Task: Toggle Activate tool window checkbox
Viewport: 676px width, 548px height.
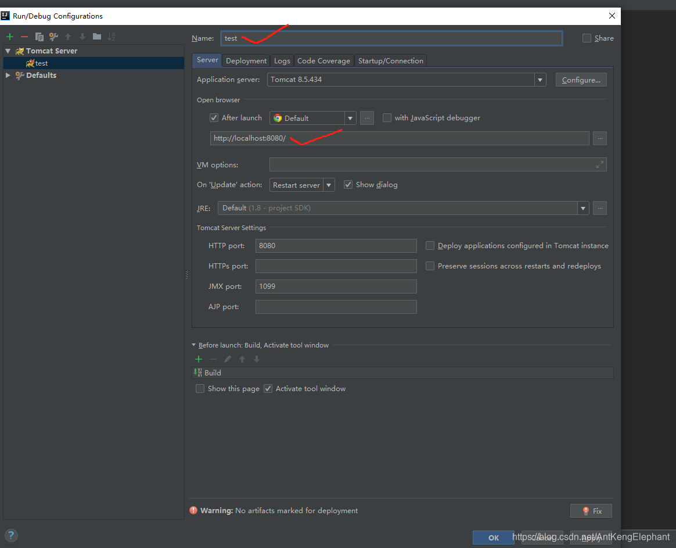Action: 268,388
